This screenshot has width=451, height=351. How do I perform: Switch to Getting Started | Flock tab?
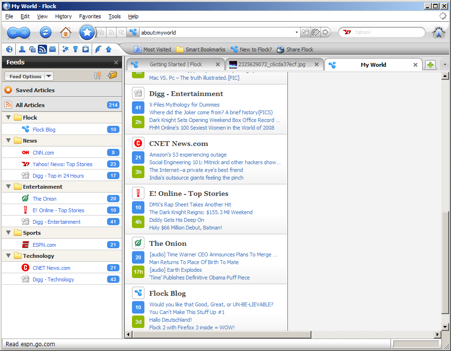(175, 64)
